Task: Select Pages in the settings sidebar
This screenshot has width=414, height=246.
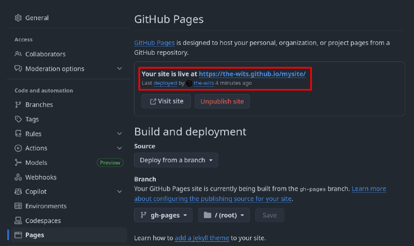Action: tap(35, 235)
